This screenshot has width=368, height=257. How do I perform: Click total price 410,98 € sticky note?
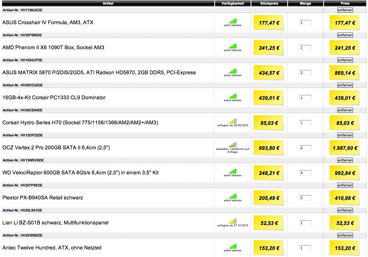[345, 198]
